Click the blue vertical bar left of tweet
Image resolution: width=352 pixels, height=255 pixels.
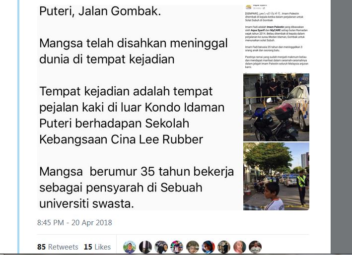(18, 127)
